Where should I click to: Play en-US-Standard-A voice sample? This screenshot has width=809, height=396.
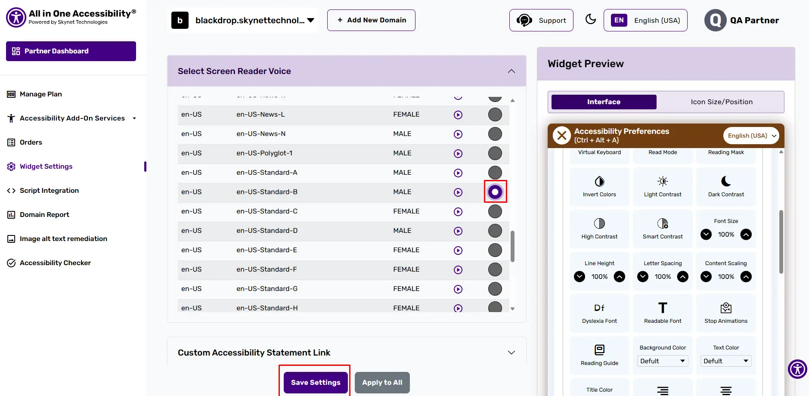tap(458, 173)
